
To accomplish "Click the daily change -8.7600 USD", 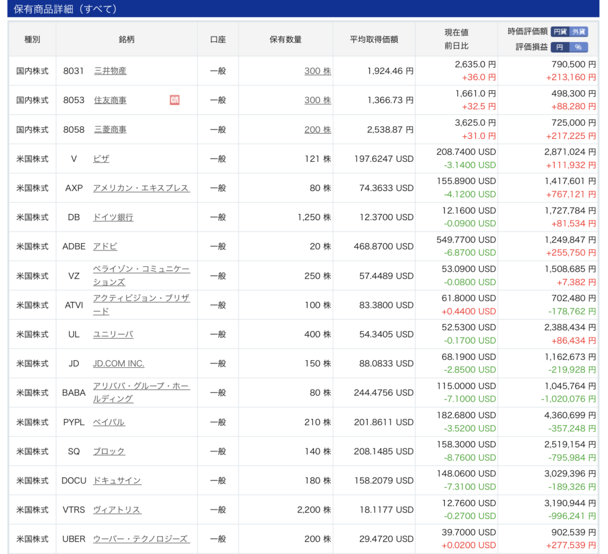I will [470, 457].
